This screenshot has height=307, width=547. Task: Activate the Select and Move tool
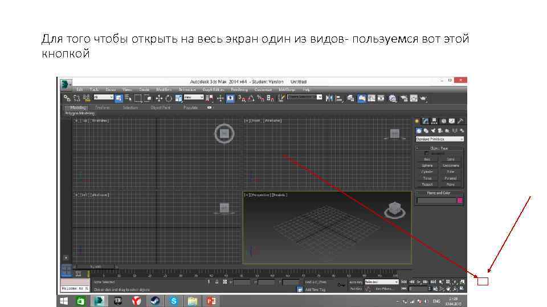pos(159,98)
